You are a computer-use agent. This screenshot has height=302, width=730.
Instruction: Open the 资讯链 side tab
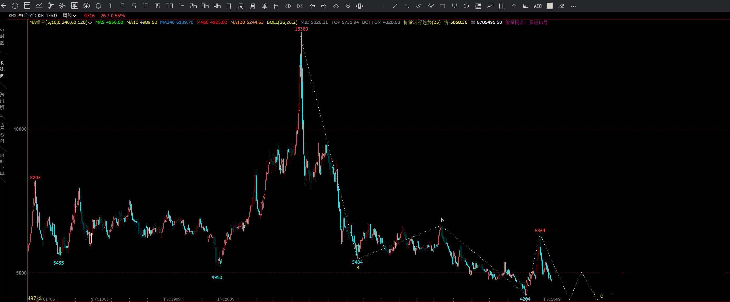[3, 101]
